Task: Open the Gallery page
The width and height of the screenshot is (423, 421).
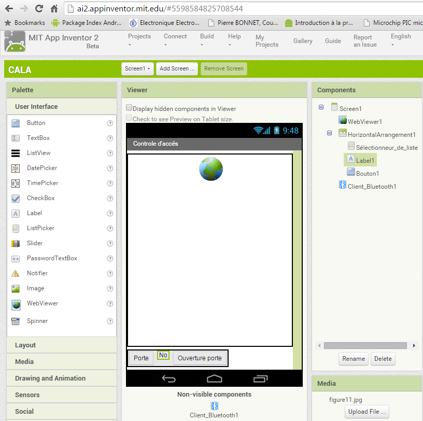Action: tap(303, 41)
